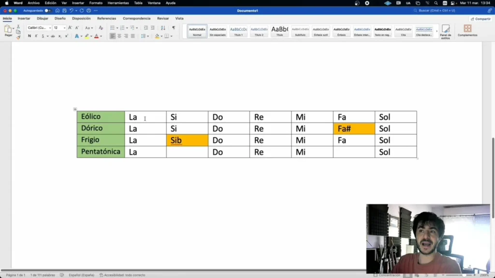This screenshot has width=495, height=278.
Task: Click the vertical scrollbar thumb
Action: tap(493, 178)
